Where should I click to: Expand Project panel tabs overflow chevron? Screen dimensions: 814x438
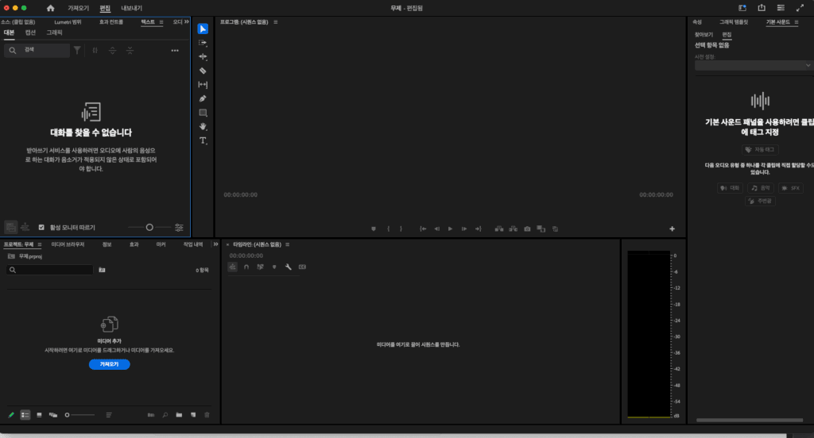215,244
